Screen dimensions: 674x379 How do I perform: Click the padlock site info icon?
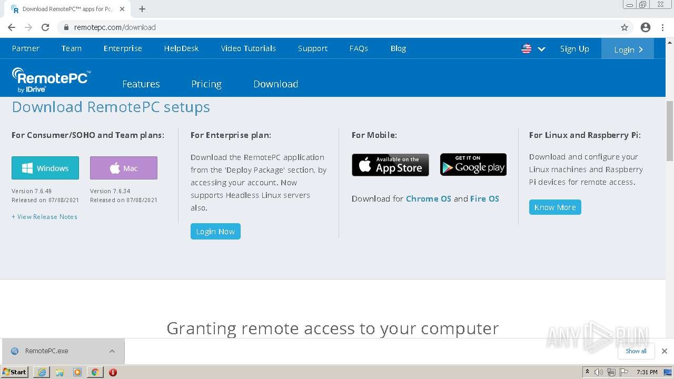click(66, 27)
